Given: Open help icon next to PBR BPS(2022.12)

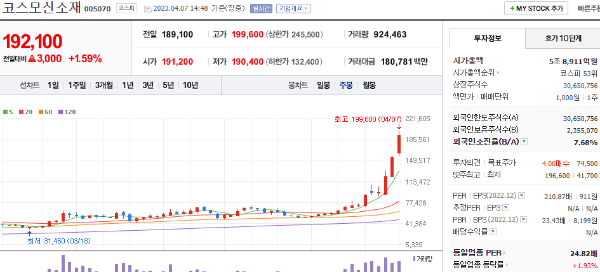Looking at the screenshot, I should [524, 220].
